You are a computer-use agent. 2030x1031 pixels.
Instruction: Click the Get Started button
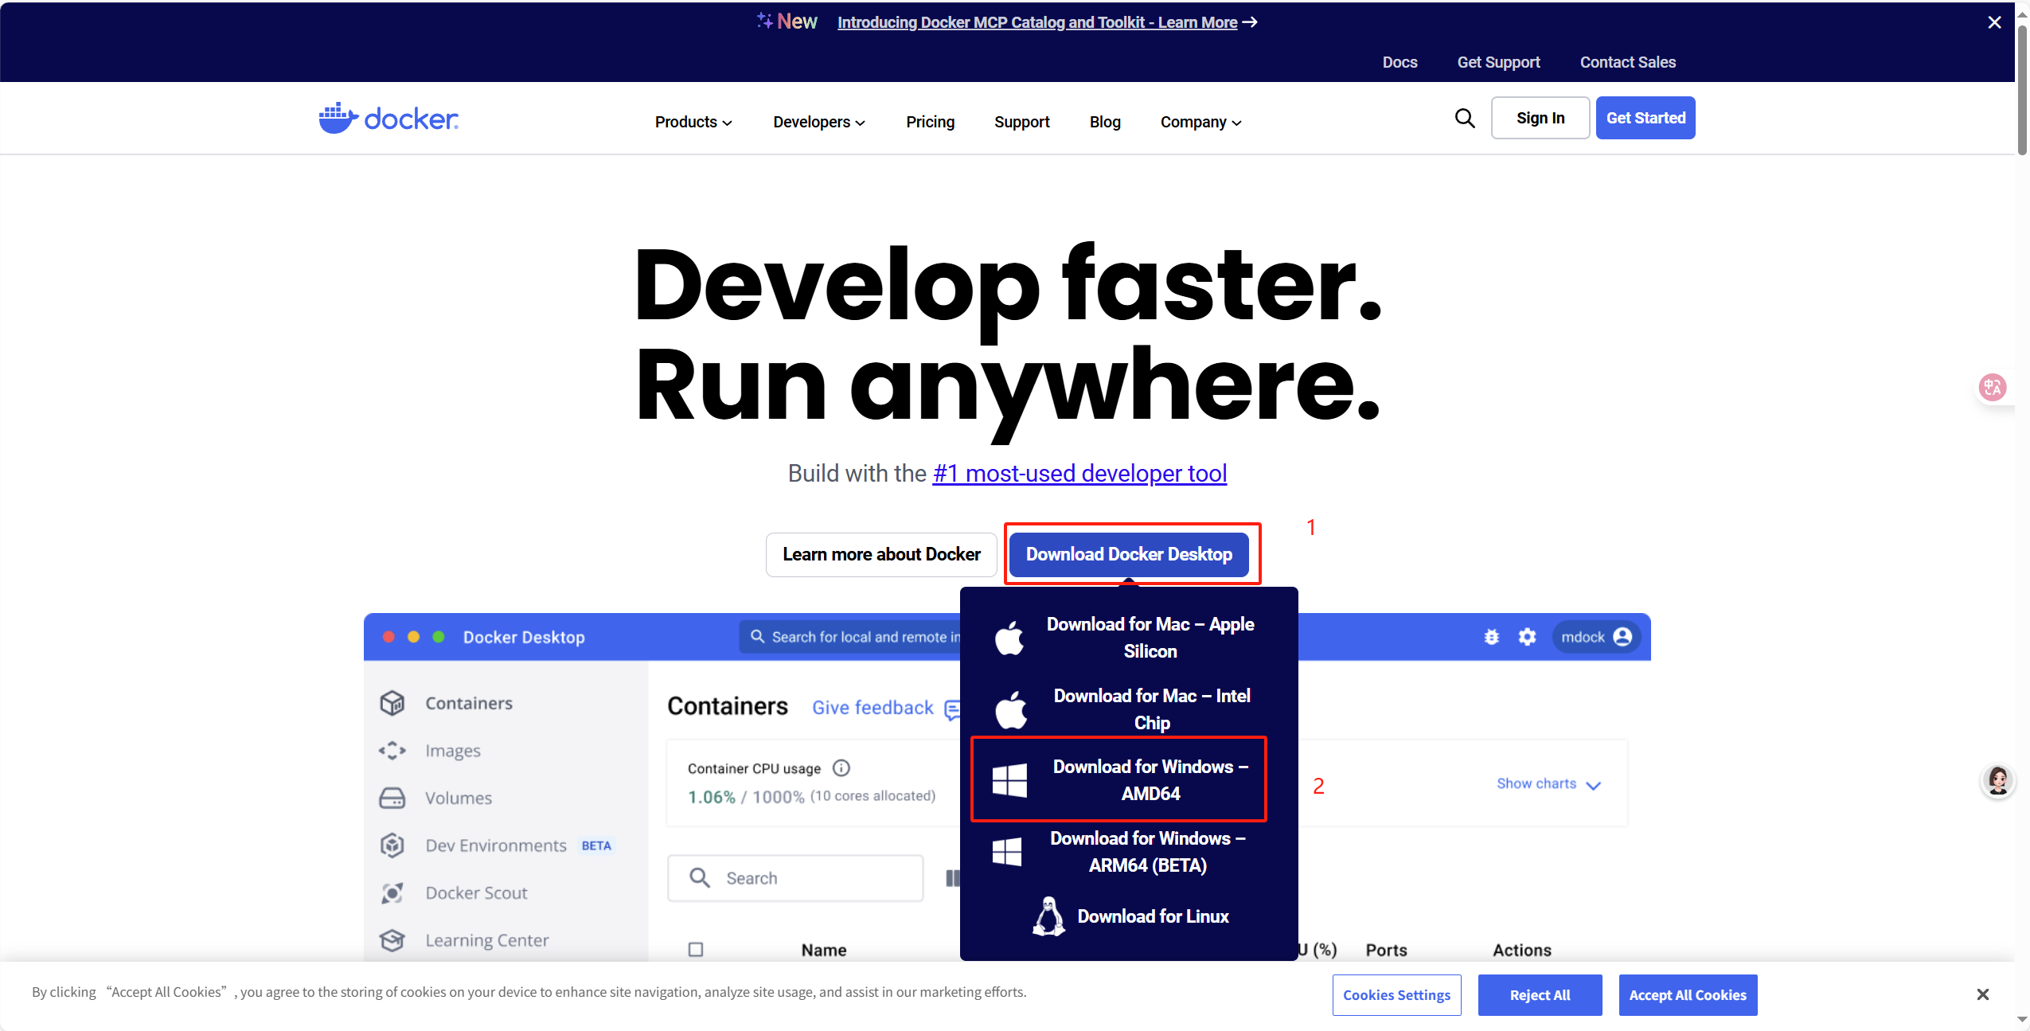point(1645,118)
